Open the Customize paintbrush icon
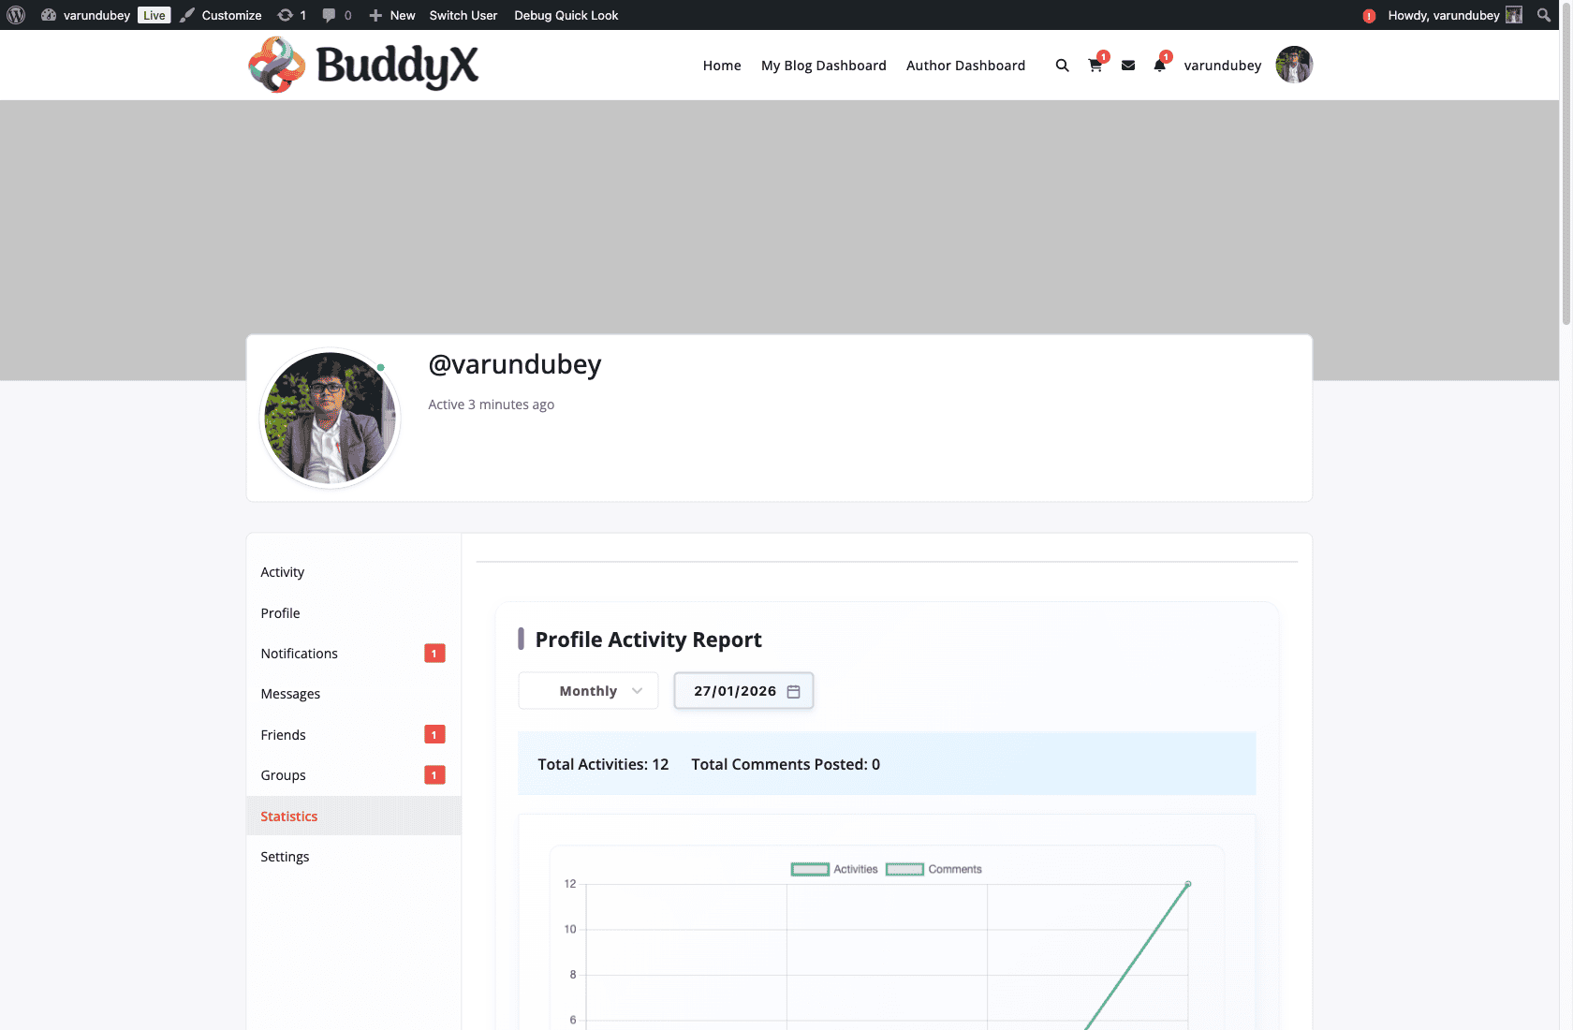The image size is (1573, 1030). (x=186, y=15)
